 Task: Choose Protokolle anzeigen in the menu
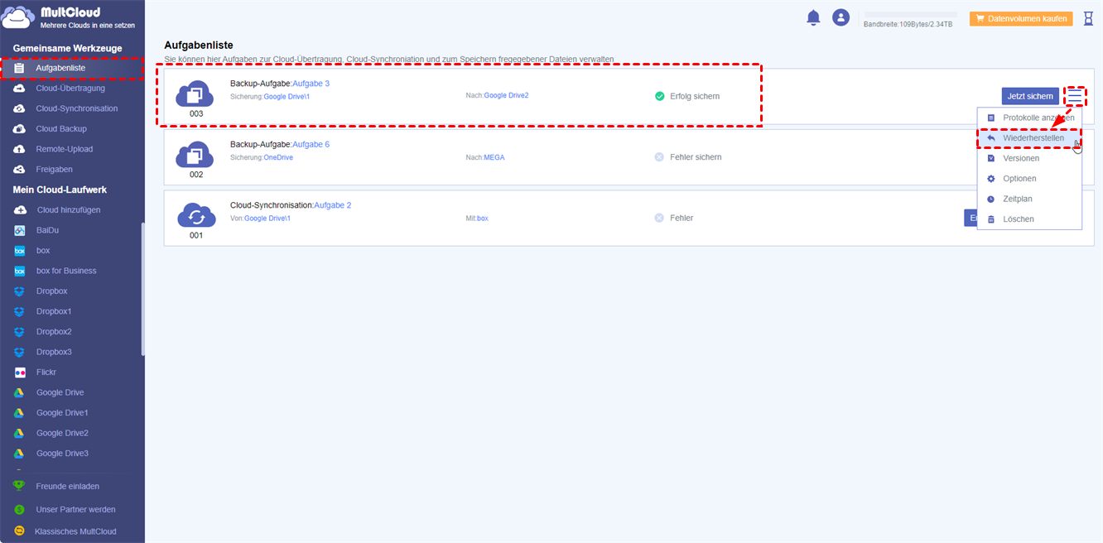point(1029,118)
